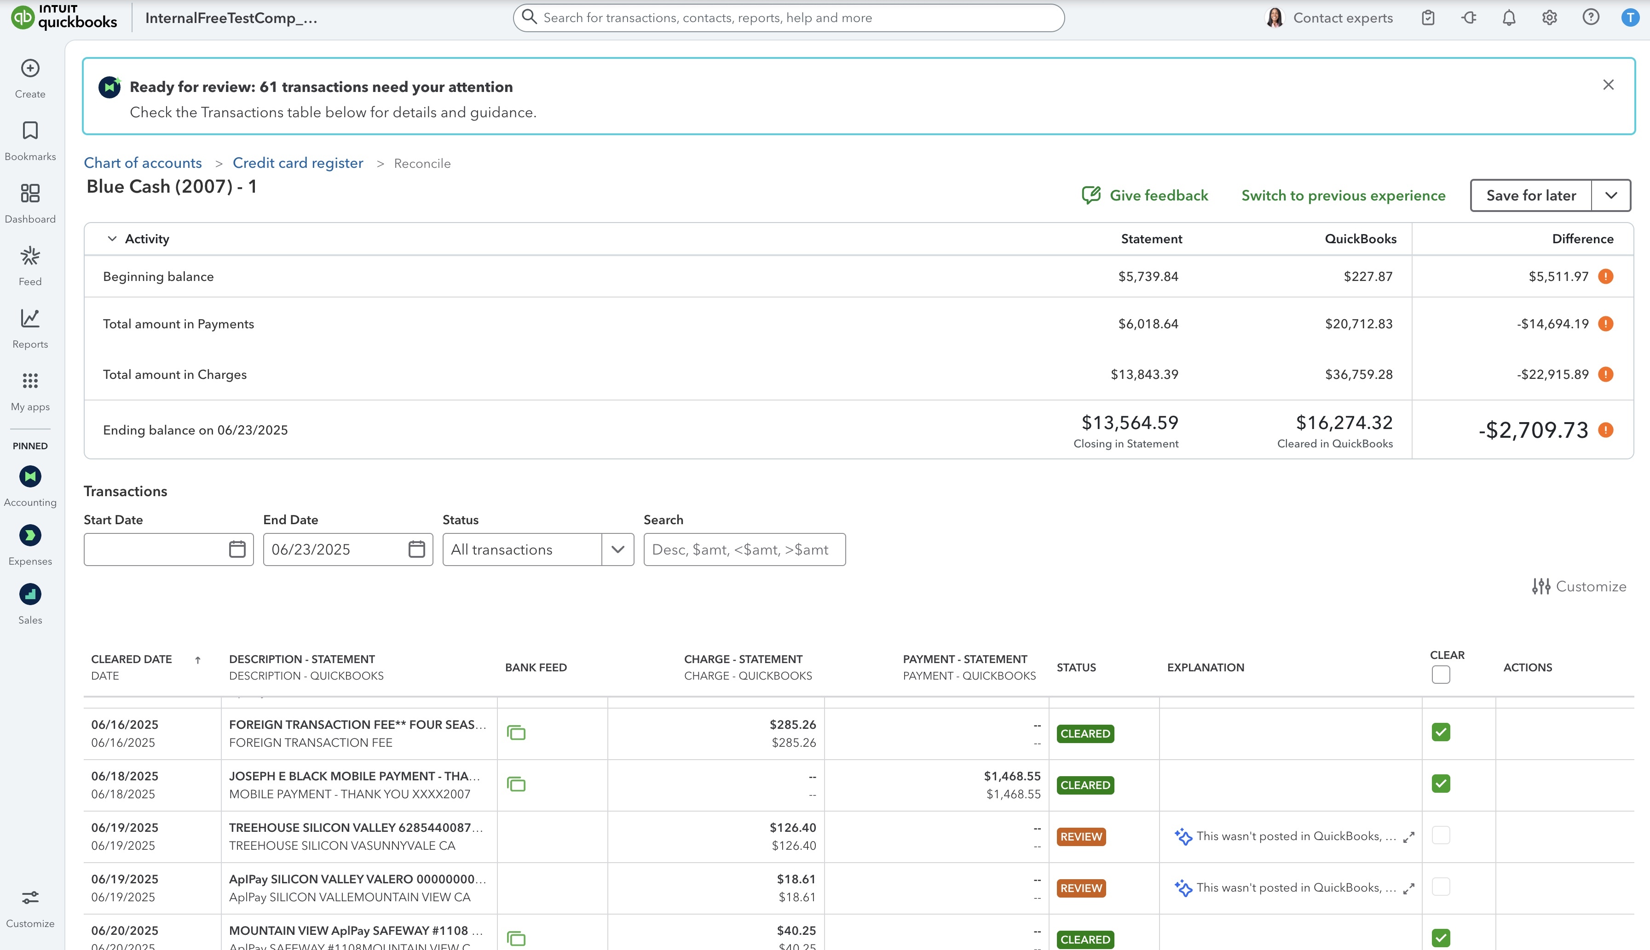Screen dimensions: 1650x950
Task: Open bank feed icon for FOREIGN TRANSACTION FEE row
Action: point(516,733)
